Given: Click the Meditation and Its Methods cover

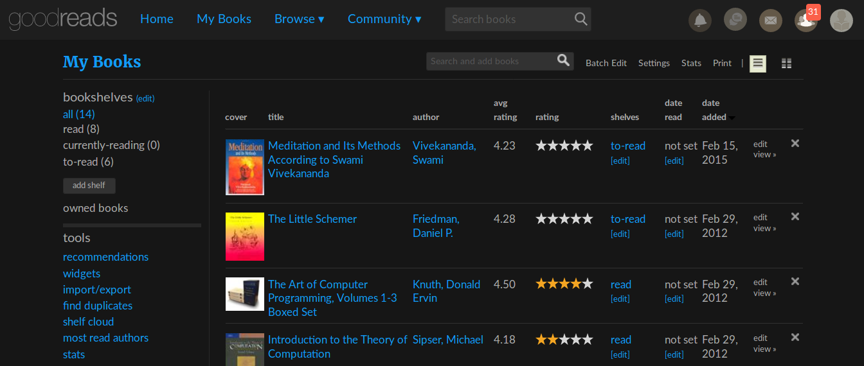Looking at the screenshot, I should pos(244,167).
